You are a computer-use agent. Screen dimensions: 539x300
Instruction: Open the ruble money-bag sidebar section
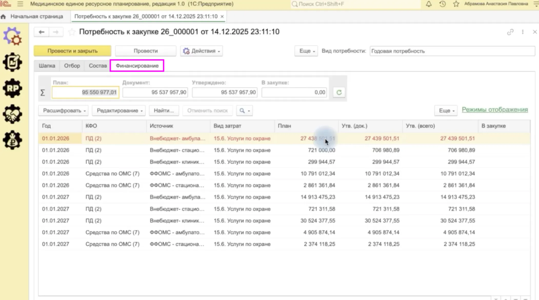12,140
